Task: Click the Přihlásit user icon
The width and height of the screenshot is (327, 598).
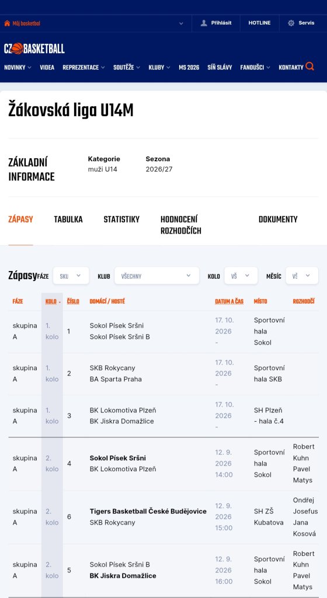Action: (x=204, y=23)
